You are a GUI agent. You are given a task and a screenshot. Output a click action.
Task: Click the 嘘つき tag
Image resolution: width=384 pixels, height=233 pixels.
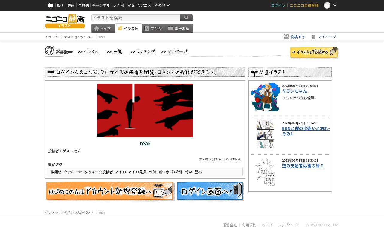coord(164,172)
